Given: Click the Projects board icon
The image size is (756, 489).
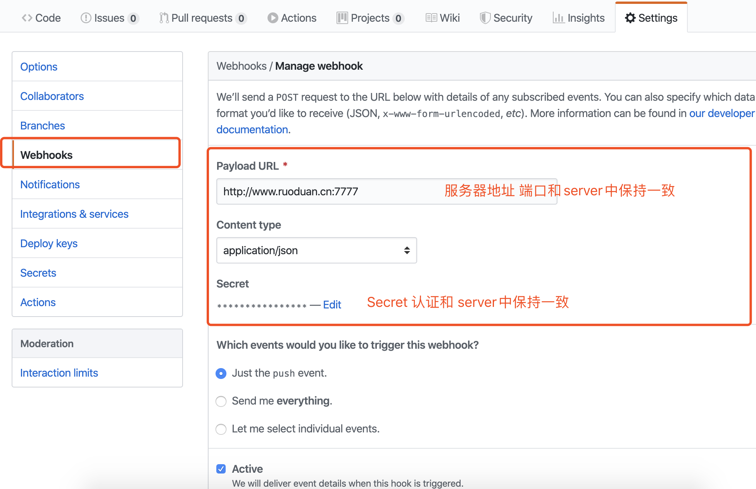Looking at the screenshot, I should tap(342, 17).
